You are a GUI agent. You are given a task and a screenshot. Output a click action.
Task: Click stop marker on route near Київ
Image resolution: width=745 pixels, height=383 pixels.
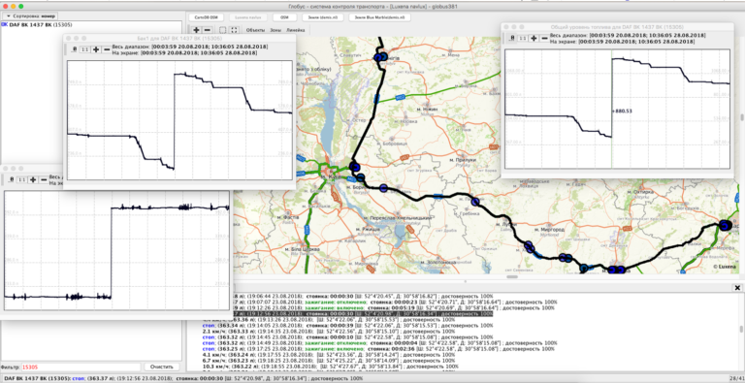click(354, 167)
